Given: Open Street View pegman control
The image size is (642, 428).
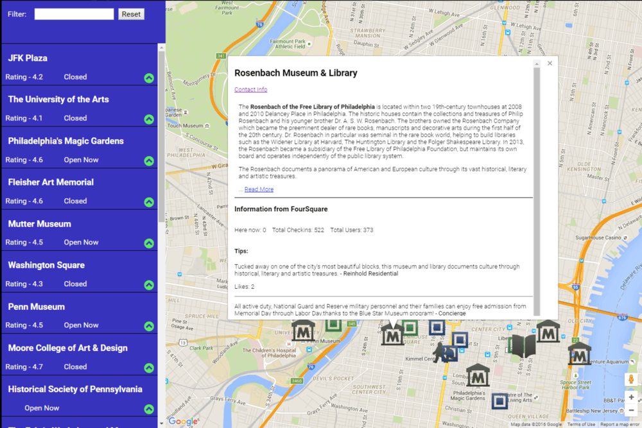Looking at the screenshot, I should (x=631, y=379).
